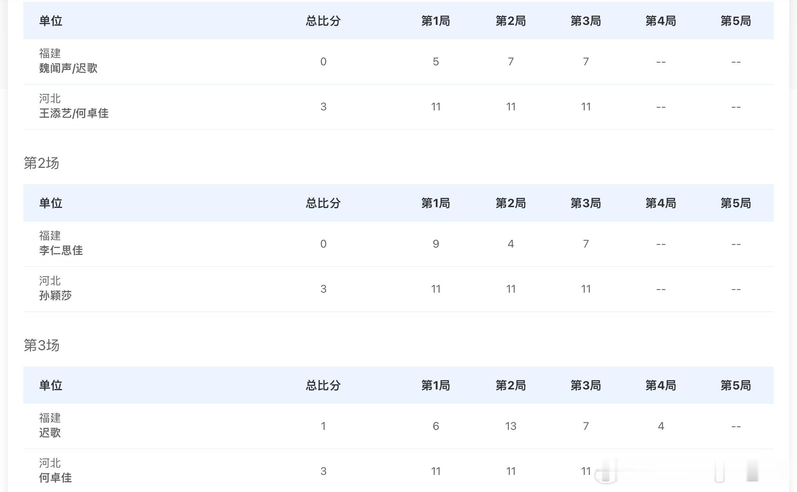The width and height of the screenshot is (797, 492).
Task: Click 单位 header in the 第3场 table
Action: (x=51, y=386)
